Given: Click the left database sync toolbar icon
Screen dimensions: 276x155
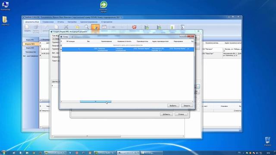Looking at the screenshot, I should pos(147,27).
